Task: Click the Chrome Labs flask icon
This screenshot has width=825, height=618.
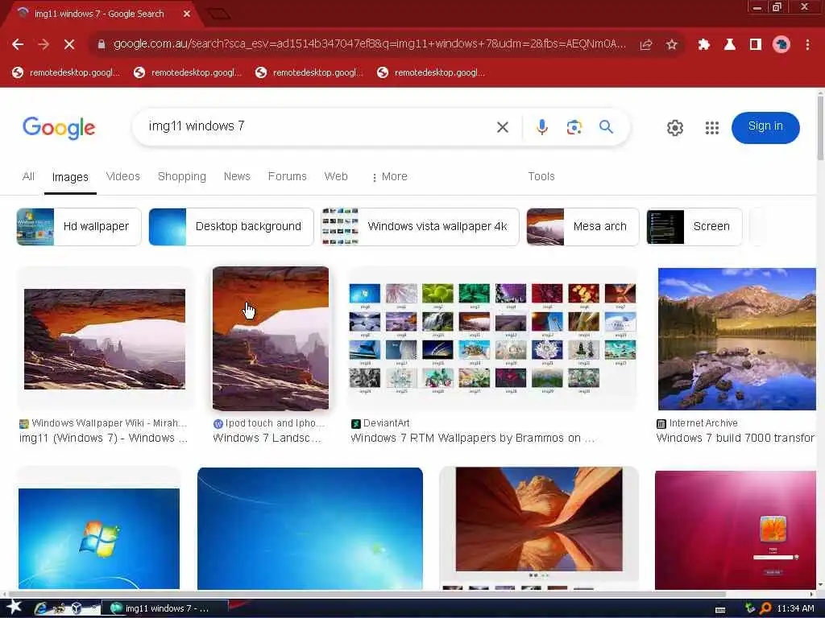Action: [730, 45]
